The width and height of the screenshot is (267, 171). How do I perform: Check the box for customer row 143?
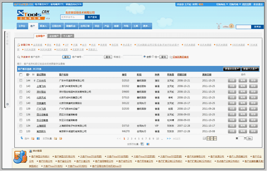point(21,86)
